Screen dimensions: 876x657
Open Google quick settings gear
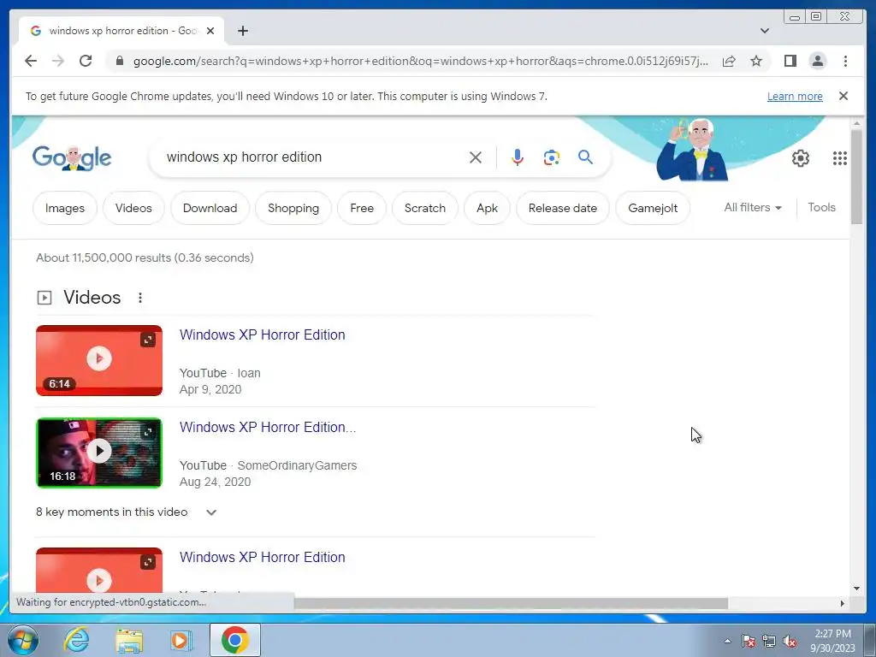click(800, 158)
